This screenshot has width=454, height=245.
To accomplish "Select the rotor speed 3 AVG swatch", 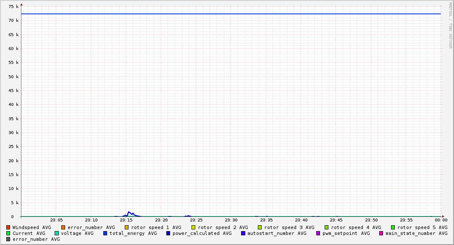I will tap(260, 227).
